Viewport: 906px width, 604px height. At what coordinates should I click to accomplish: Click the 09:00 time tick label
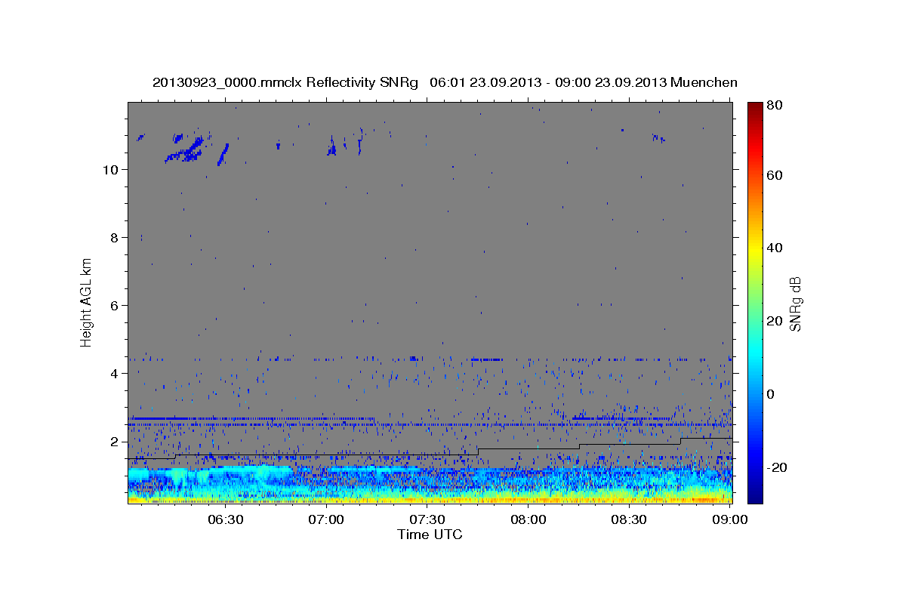coord(729,519)
